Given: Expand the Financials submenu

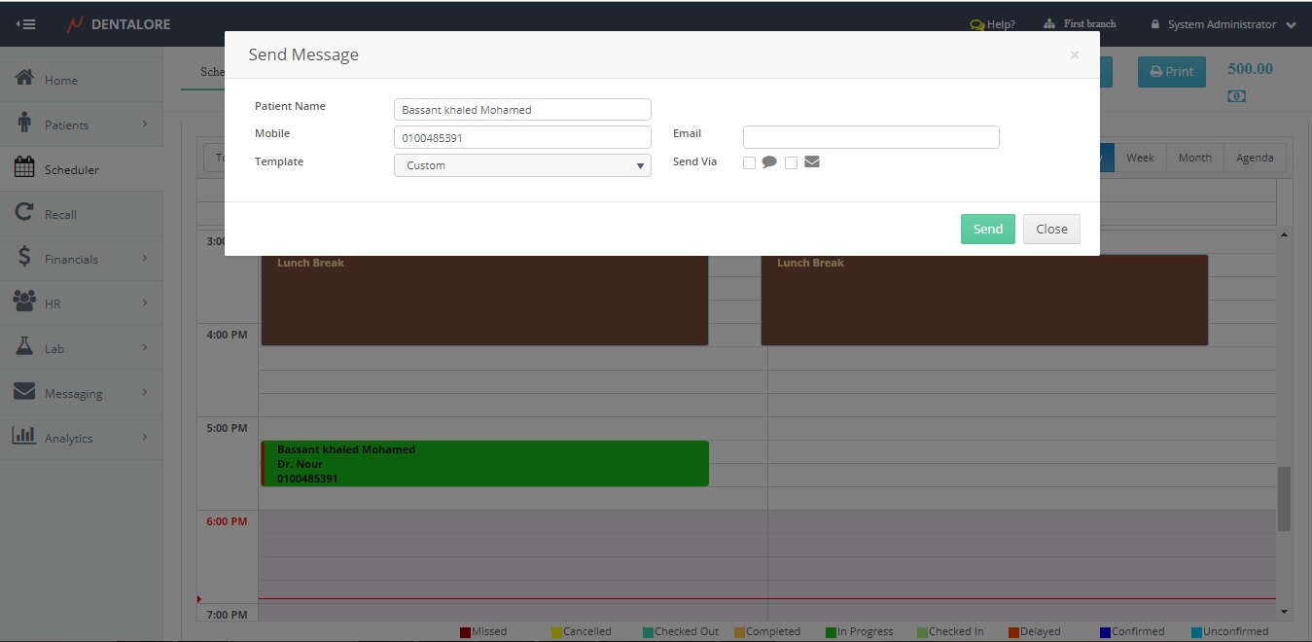Looking at the screenshot, I should [145, 258].
